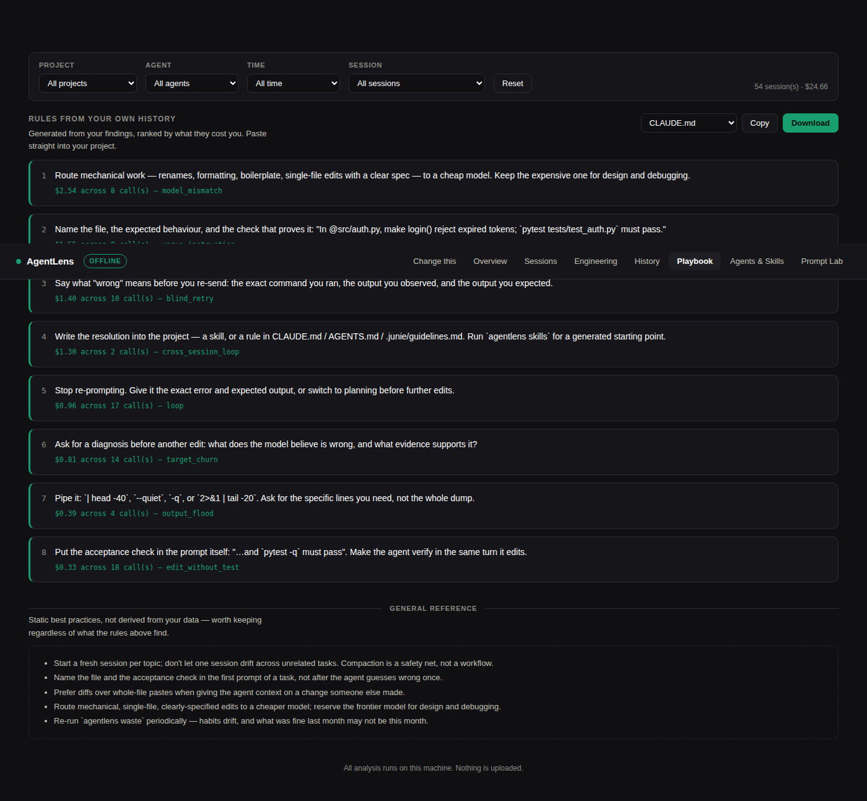
Task: Download the rules file
Action: click(x=811, y=123)
